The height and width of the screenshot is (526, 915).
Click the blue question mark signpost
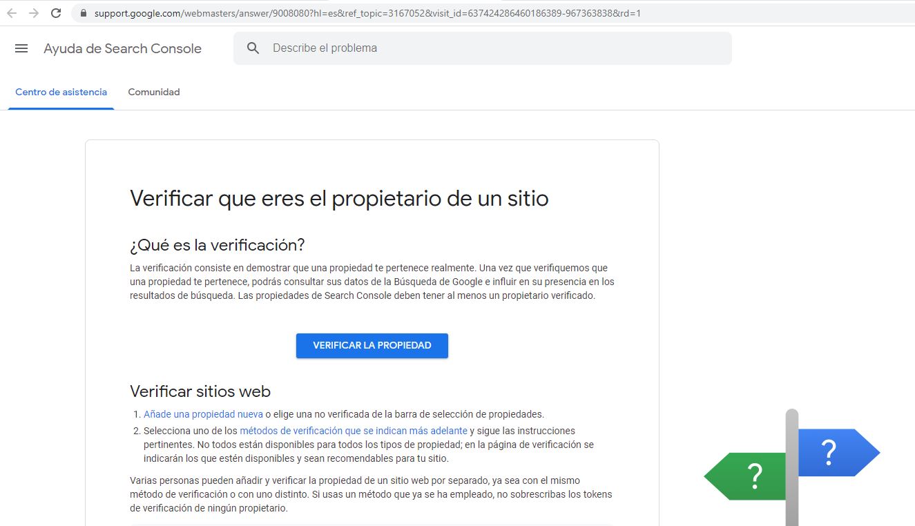pyautogui.click(x=829, y=453)
